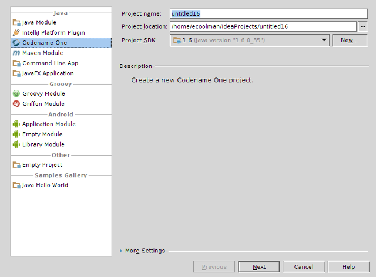Image resolution: width=376 pixels, height=277 pixels.
Task: Click the New SDK button
Action: click(x=350, y=40)
